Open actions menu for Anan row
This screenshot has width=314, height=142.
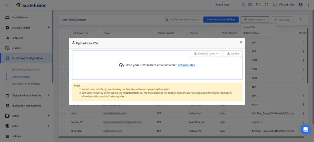pyautogui.click(x=304, y=105)
